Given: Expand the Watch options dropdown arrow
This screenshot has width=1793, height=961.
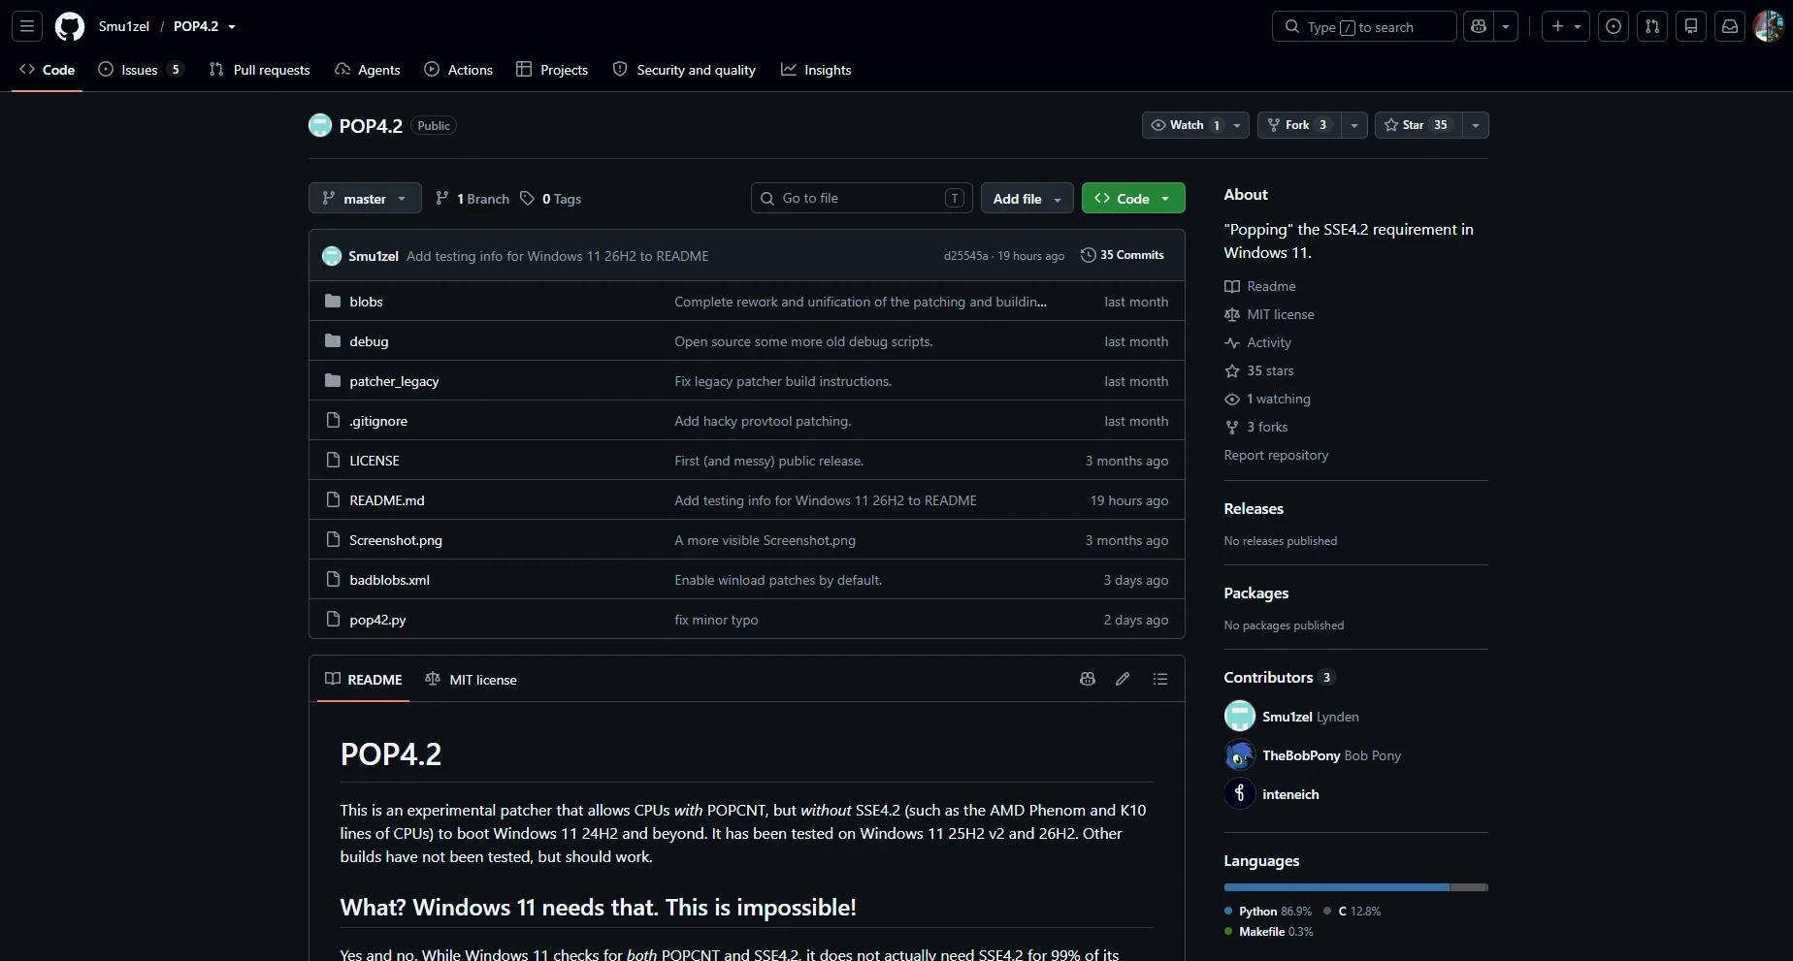Looking at the screenshot, I should (x=1237, y=125).
